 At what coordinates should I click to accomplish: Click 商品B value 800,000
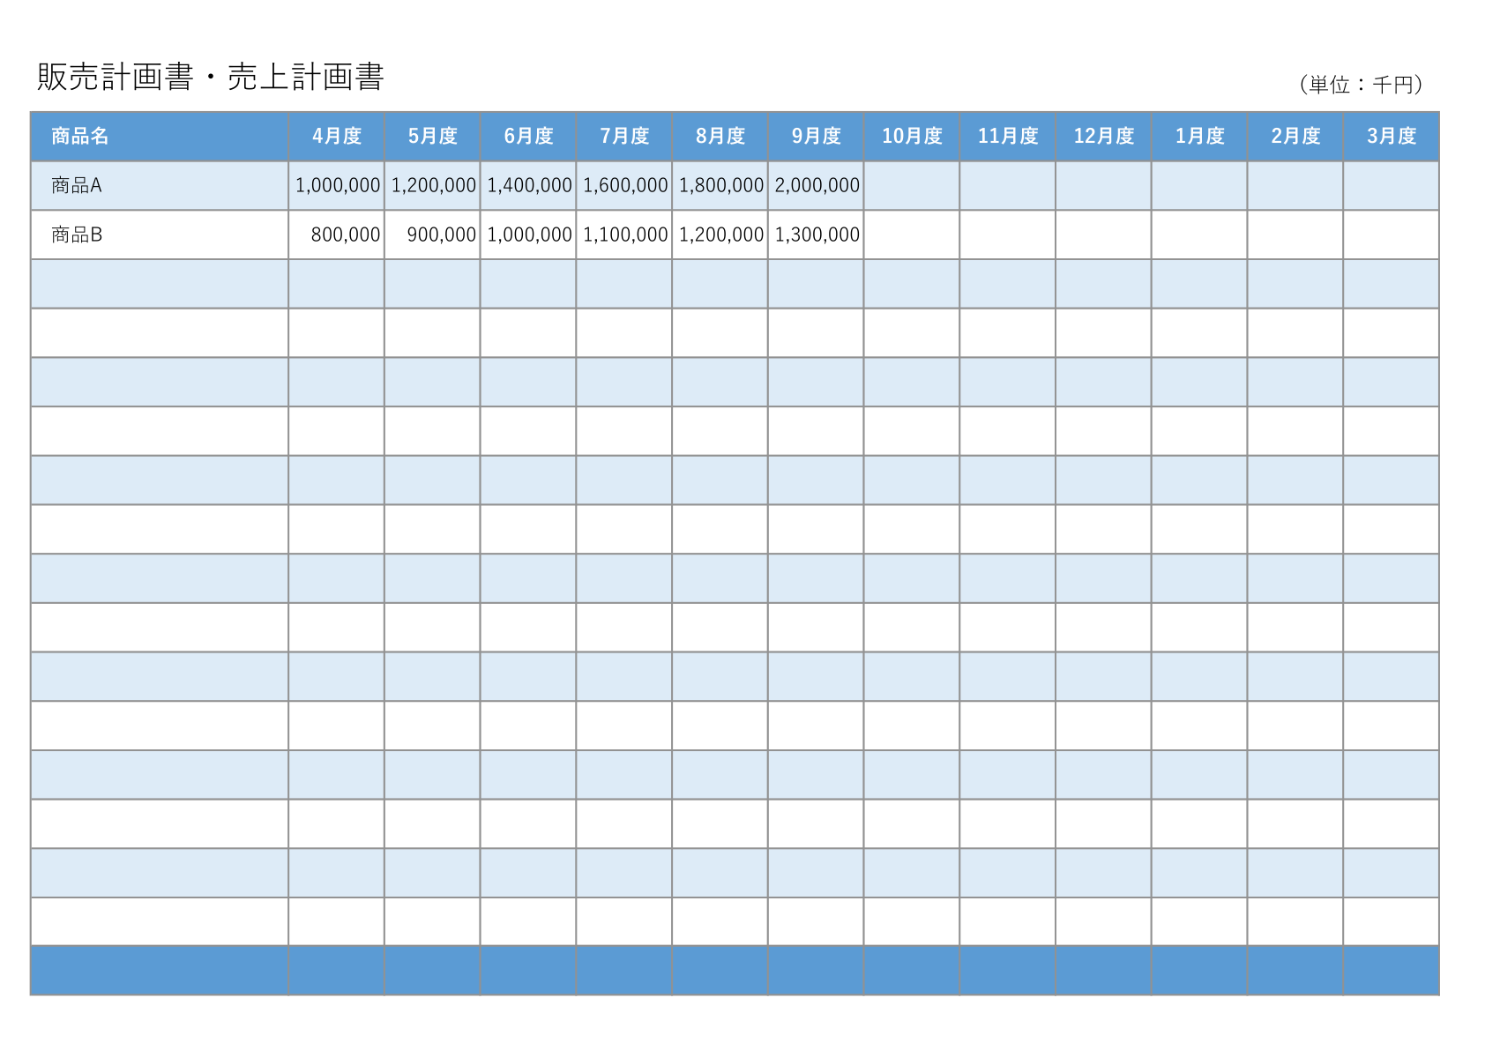point(346,235)
